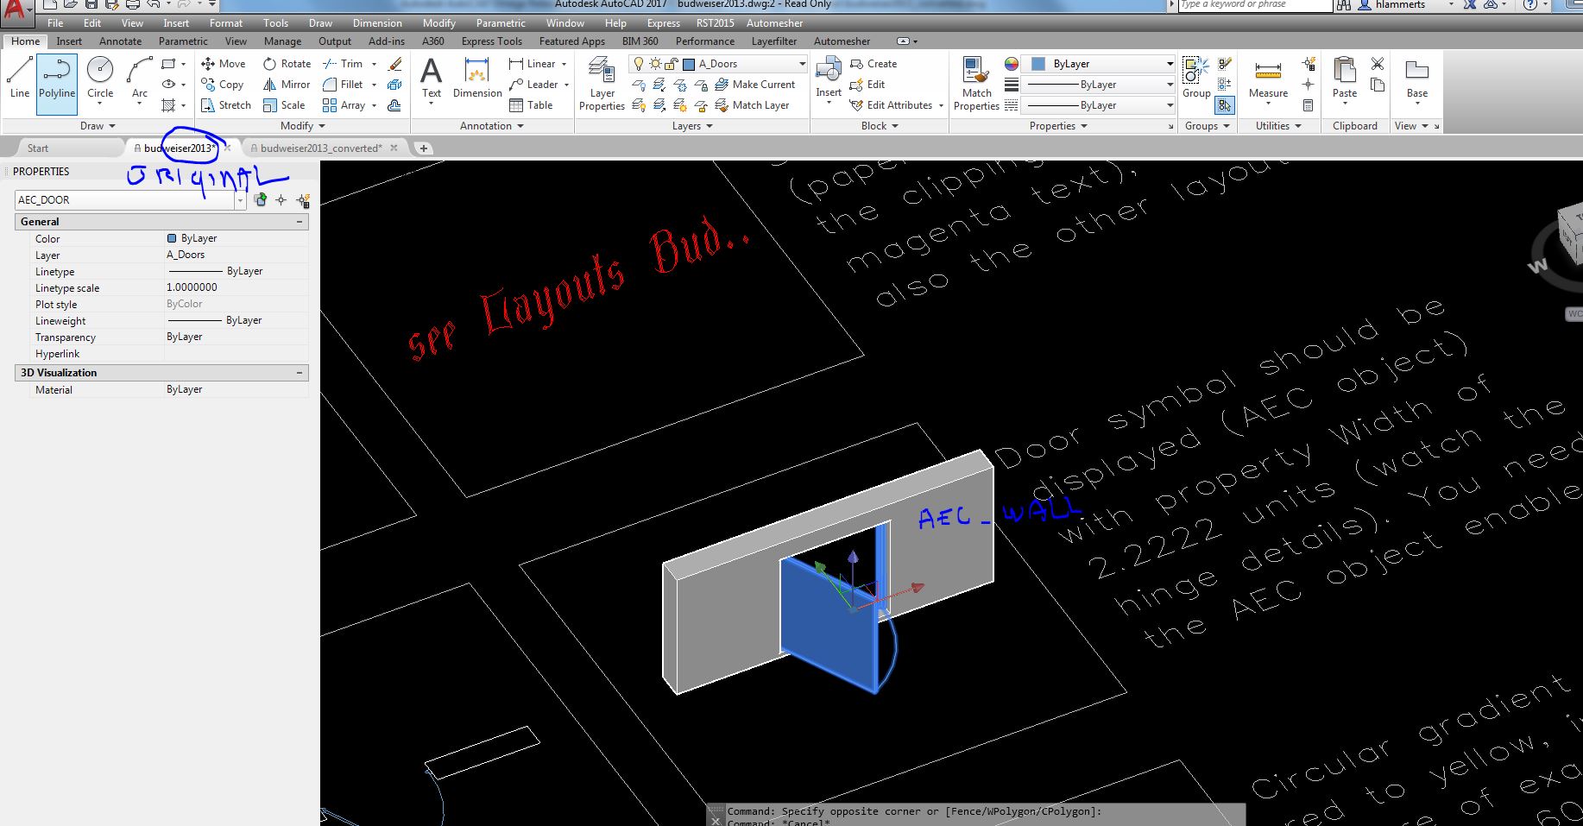Image resolution: width=1583 pixels, height=826 pixels.
Task: Toggle freeze sun icon for A_Doors layer
Action: point(655,64)
